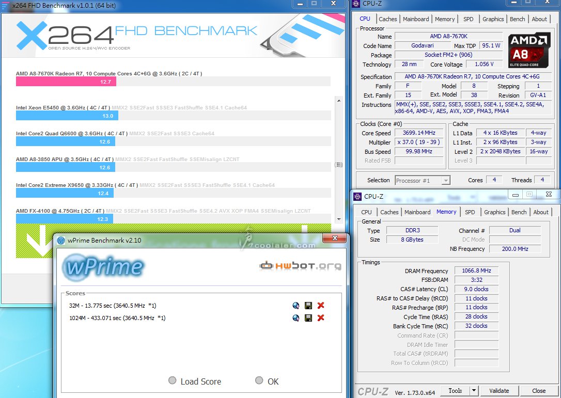Viewport: 561px width, 398px height.
Task: Open HWBOT submit globe icon for 32M score
Action: click(296, 306)
